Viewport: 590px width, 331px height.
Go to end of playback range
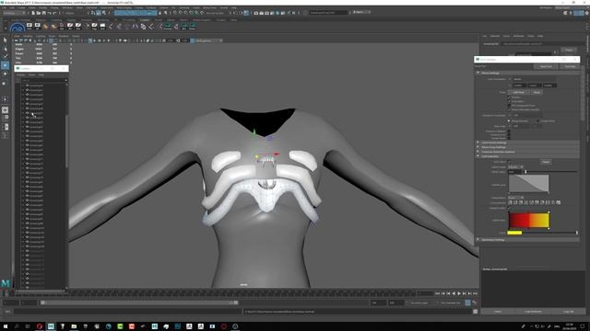[476, 293]
